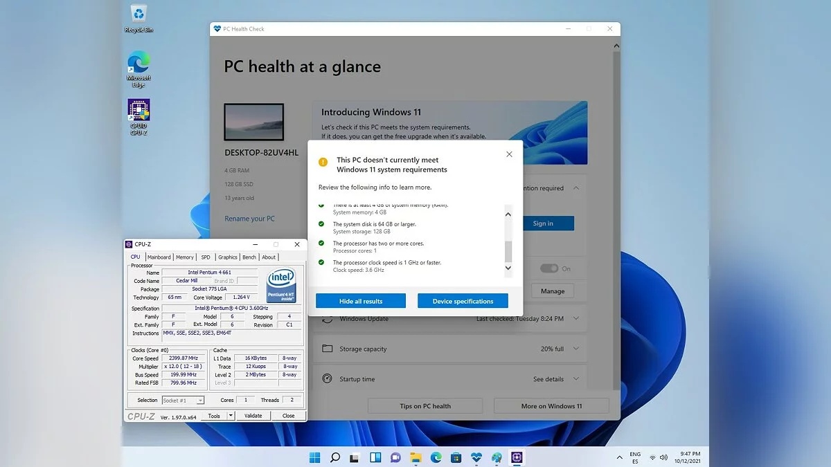Open File Explorer from taskbar
The height and width of the screenshot is (467, 831).
tap(415, 457)
